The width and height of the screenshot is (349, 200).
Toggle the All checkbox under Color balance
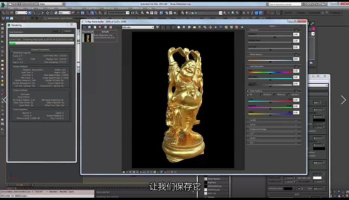tap(248, 95)
